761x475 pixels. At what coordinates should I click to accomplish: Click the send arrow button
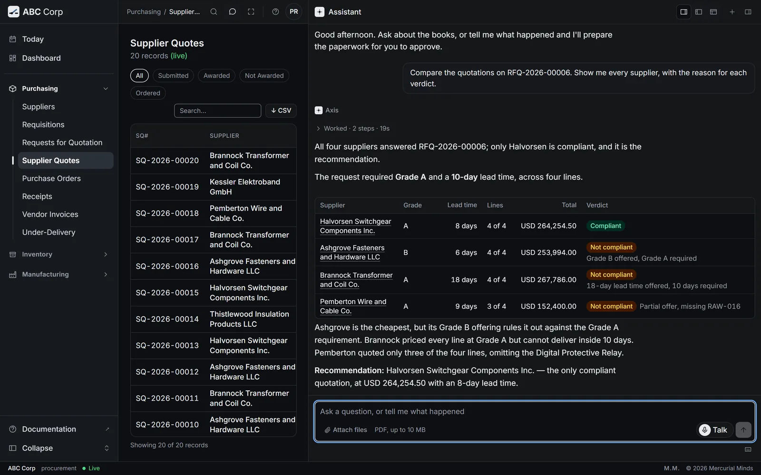pos(743,430)
